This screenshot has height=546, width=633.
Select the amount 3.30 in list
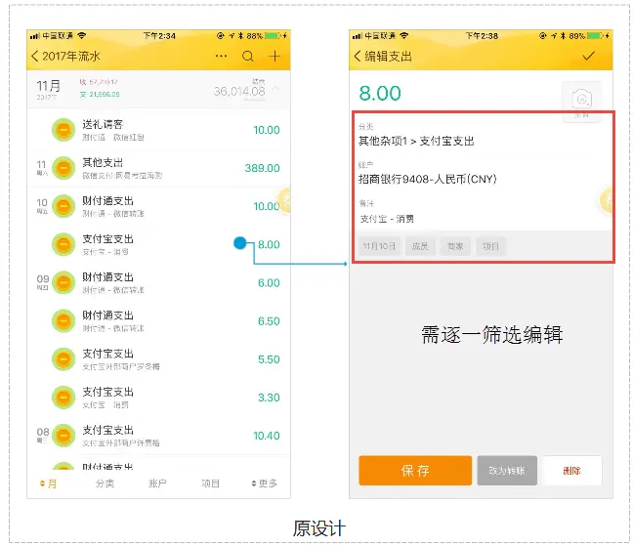269,398
